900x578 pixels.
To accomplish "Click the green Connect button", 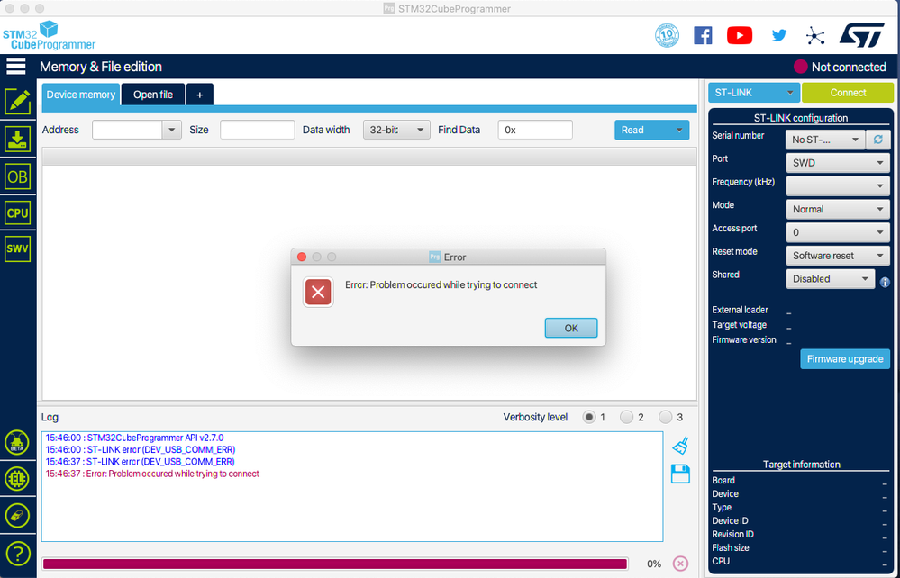I will tap(848, 93).
